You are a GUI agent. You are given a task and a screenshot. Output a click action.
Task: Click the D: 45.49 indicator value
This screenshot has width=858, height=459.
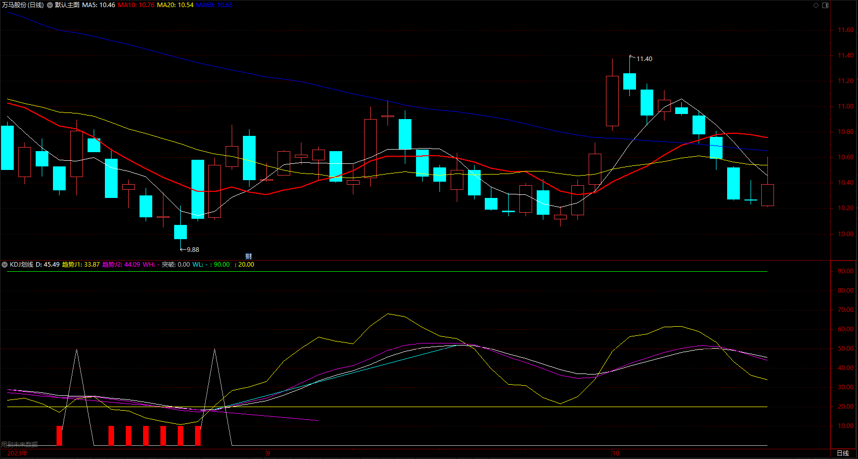pos(48,265)
